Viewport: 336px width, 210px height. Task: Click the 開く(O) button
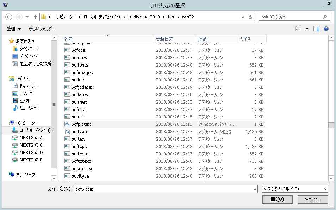pyautogui.click(x=277, y=199)
